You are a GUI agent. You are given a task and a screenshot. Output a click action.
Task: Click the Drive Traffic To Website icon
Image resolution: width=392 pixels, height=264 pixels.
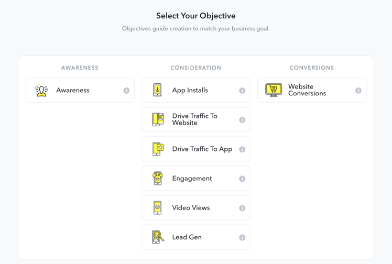click(x=158, y=119)
